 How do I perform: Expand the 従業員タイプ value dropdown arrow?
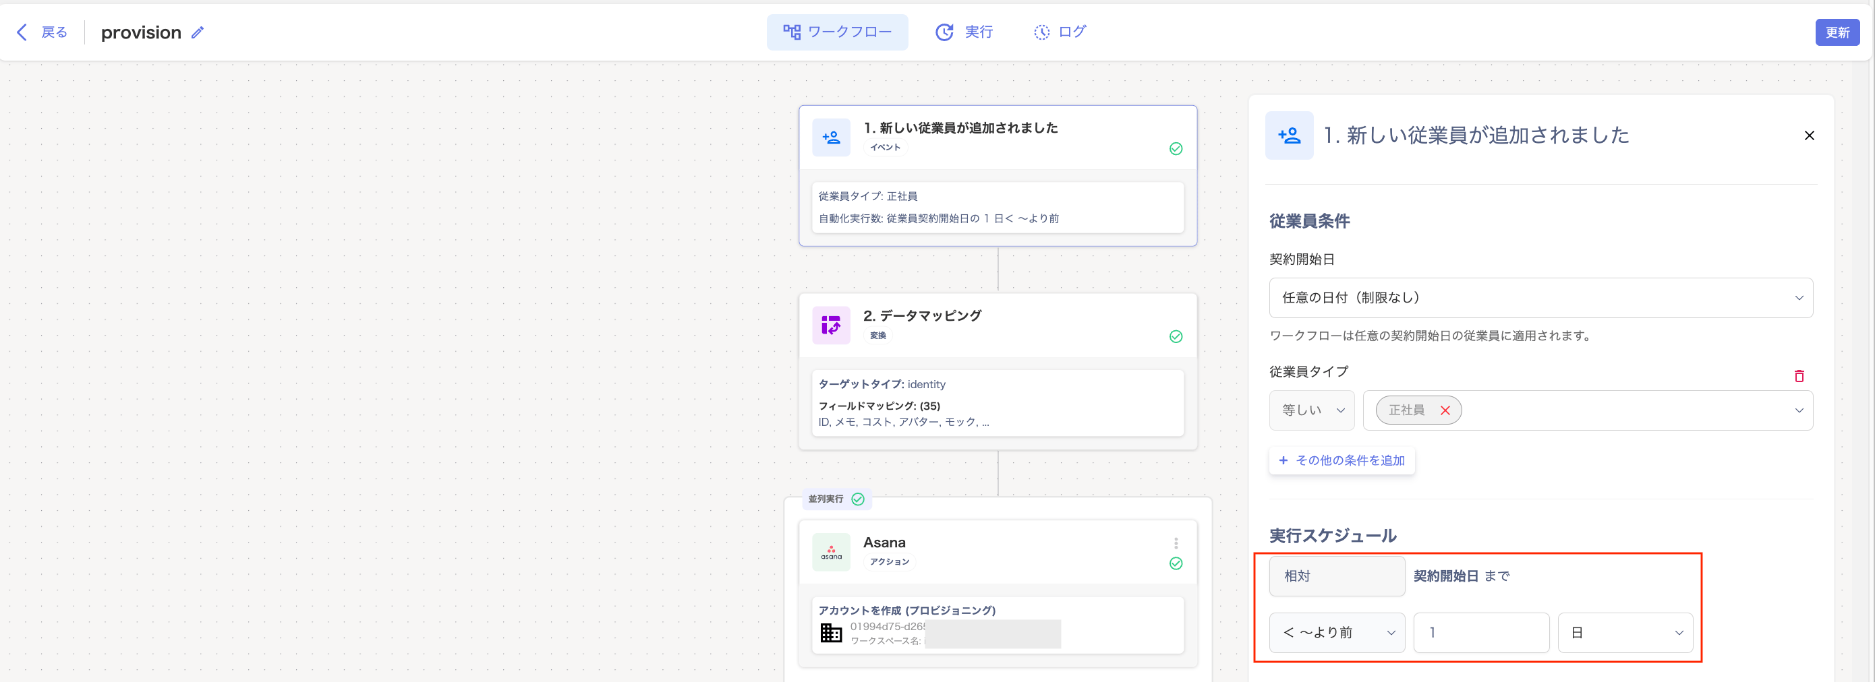pos(1799,411)
